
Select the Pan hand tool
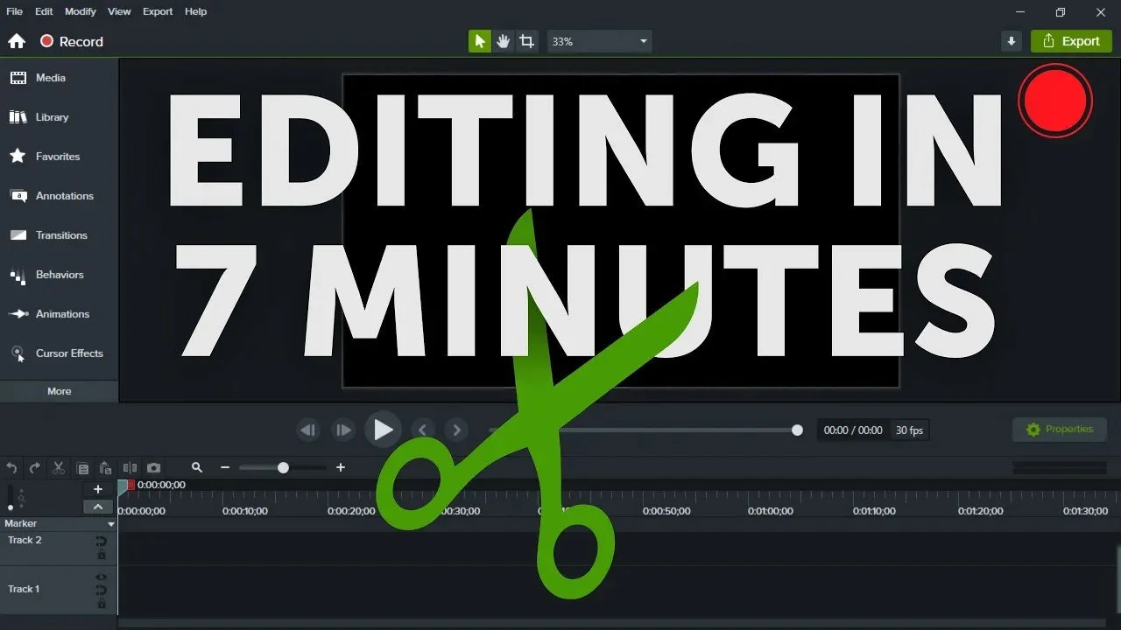503,41
